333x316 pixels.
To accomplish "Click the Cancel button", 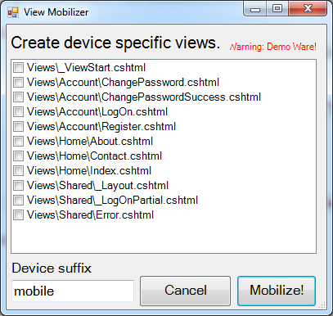I will 186,291.
